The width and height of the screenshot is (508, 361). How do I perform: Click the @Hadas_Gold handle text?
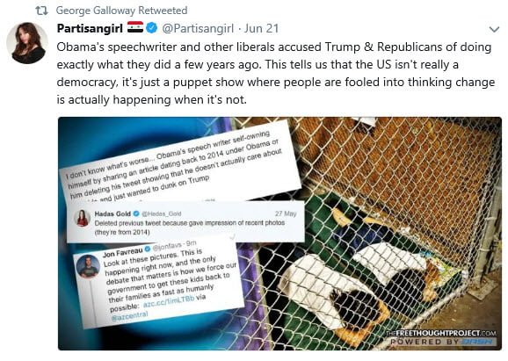pyautogui.click(x=162, y=213)
